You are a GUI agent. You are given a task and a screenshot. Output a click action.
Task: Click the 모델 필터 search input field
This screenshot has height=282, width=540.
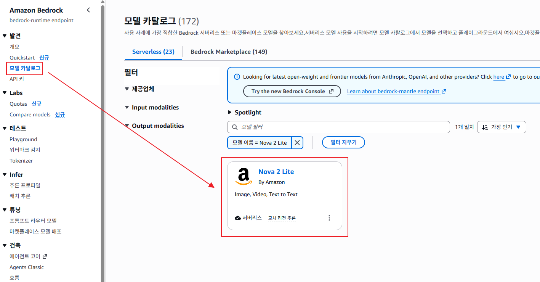pos(338,127)
